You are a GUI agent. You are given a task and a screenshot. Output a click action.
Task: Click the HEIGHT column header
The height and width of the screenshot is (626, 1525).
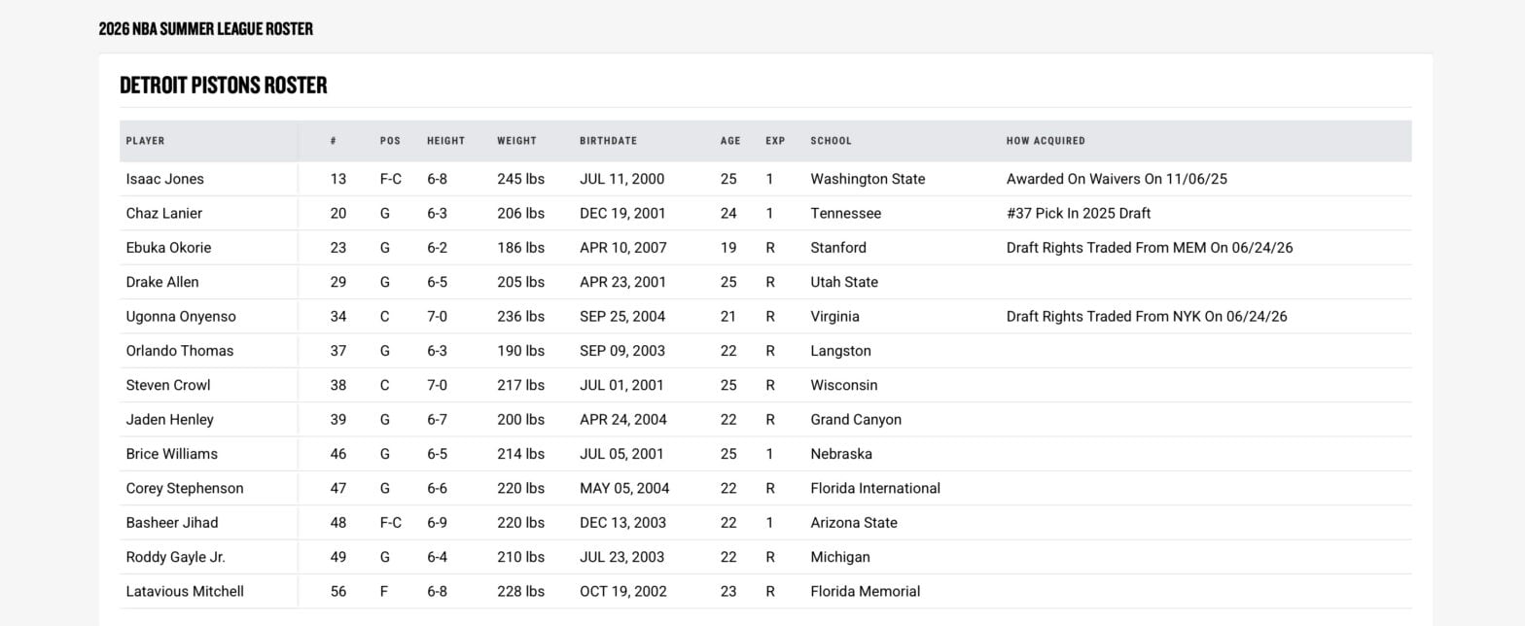click(446, 141)
